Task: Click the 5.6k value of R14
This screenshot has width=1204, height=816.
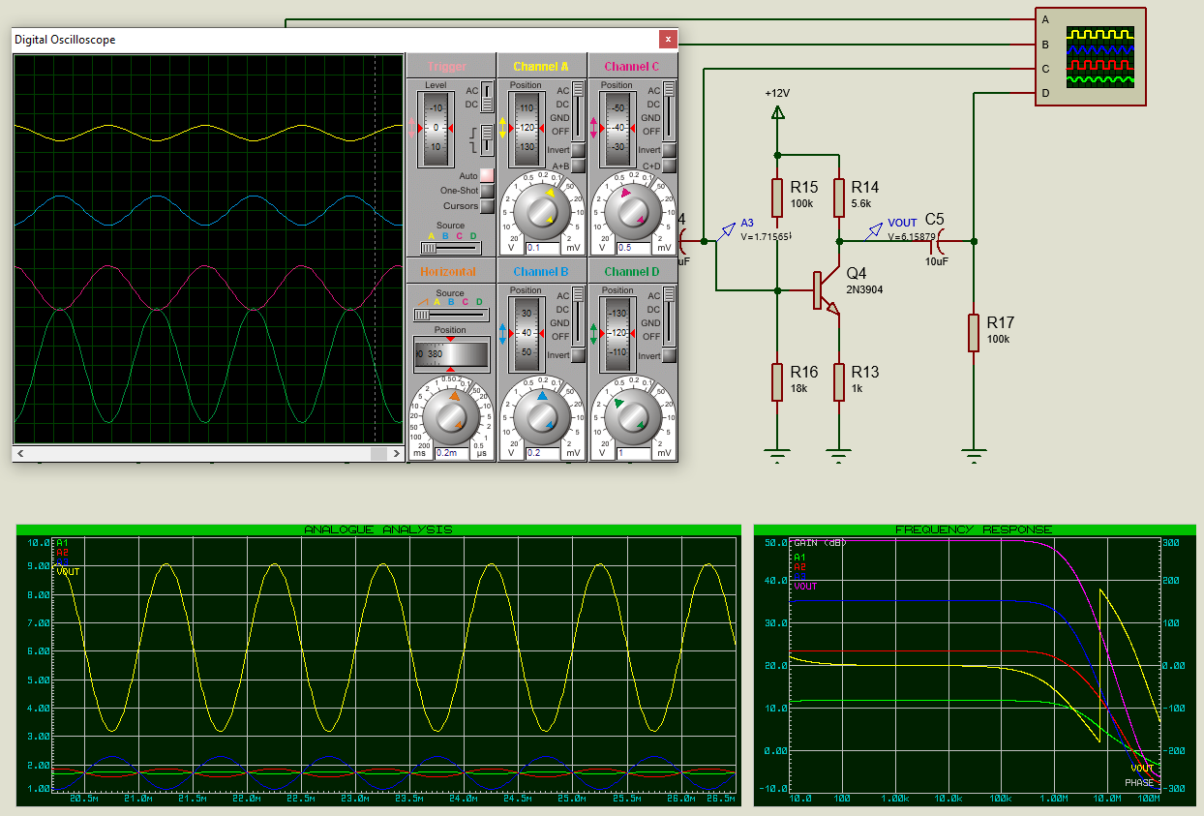Action: coord(861,204)
